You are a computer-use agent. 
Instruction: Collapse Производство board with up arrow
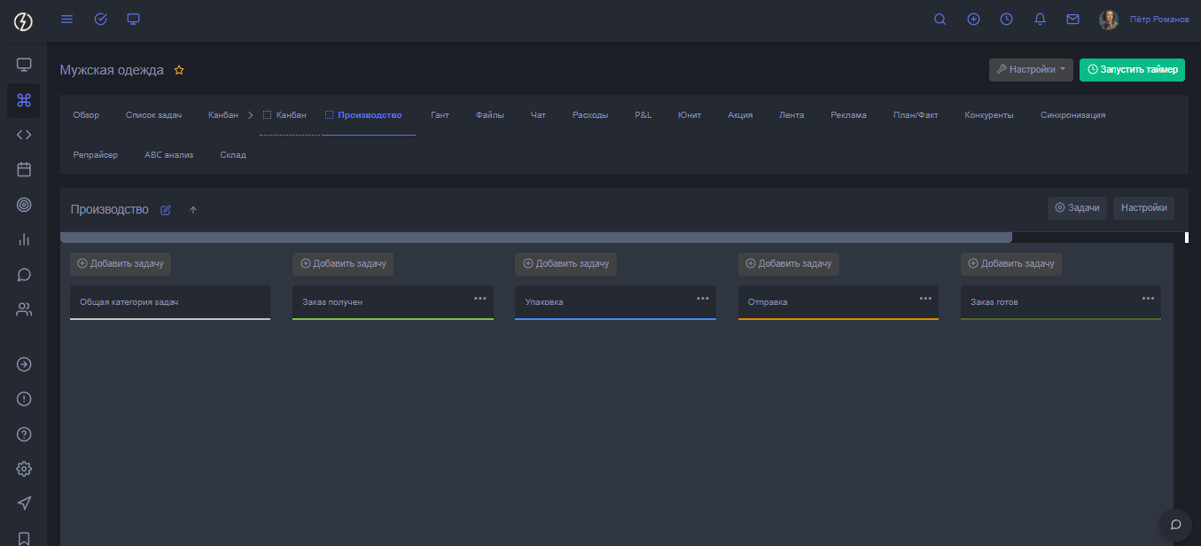click(193, 210)
